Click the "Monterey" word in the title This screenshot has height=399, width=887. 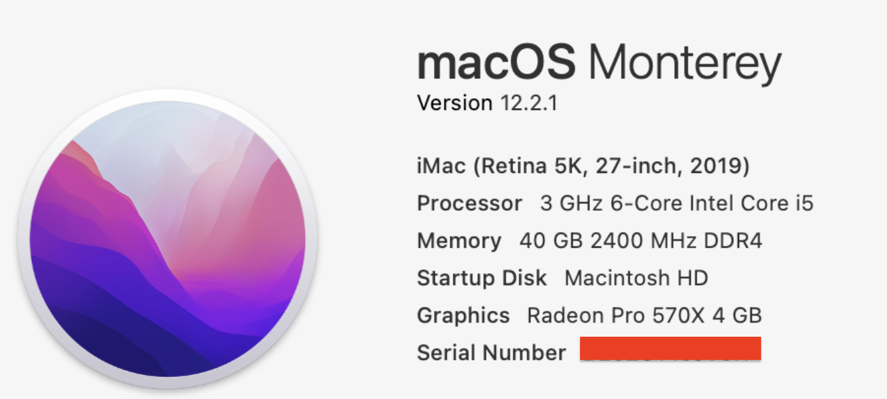[x=684, y=65]
